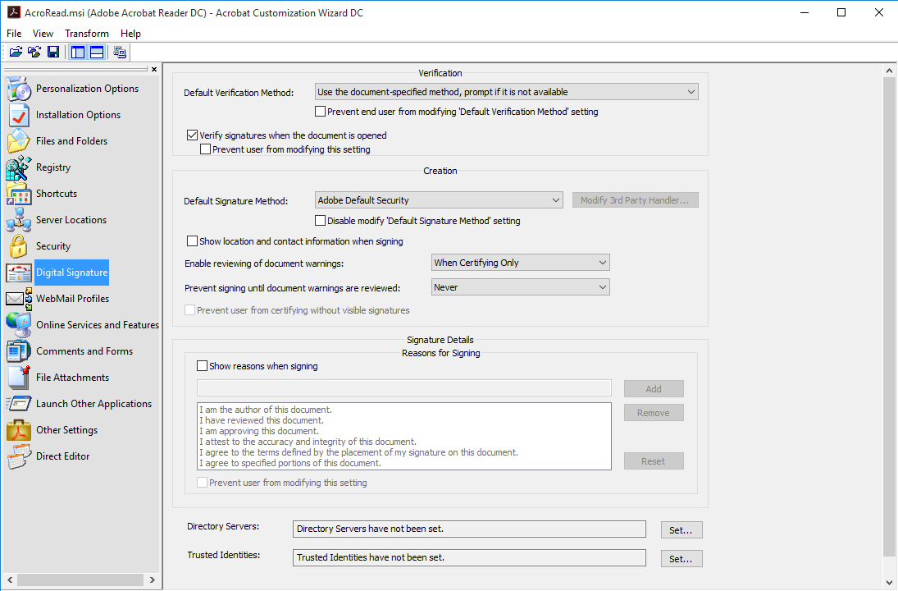Uncheck Verify signatures when the document is opened
The image size is (898, 591).
pos(193,135)
